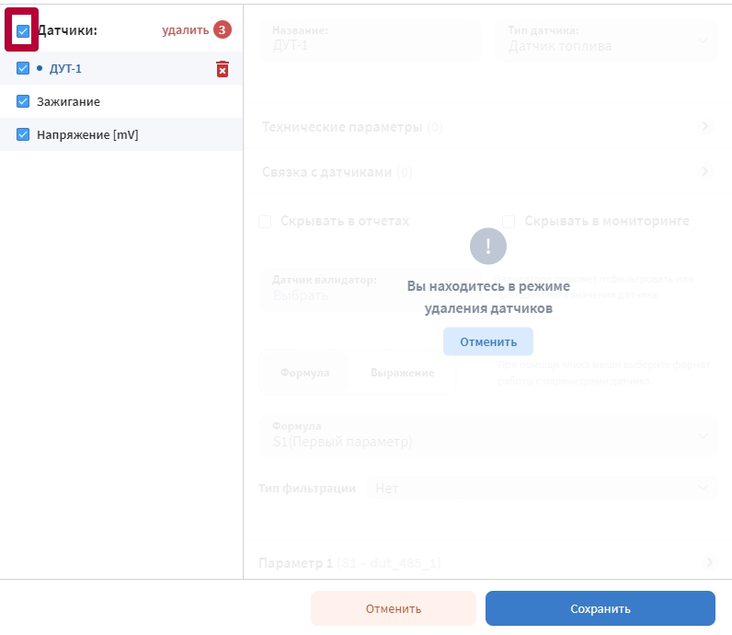Viewport: 732px width, 635px height.
Task: Click the Датчики: header label
Action: pos(67,30)
